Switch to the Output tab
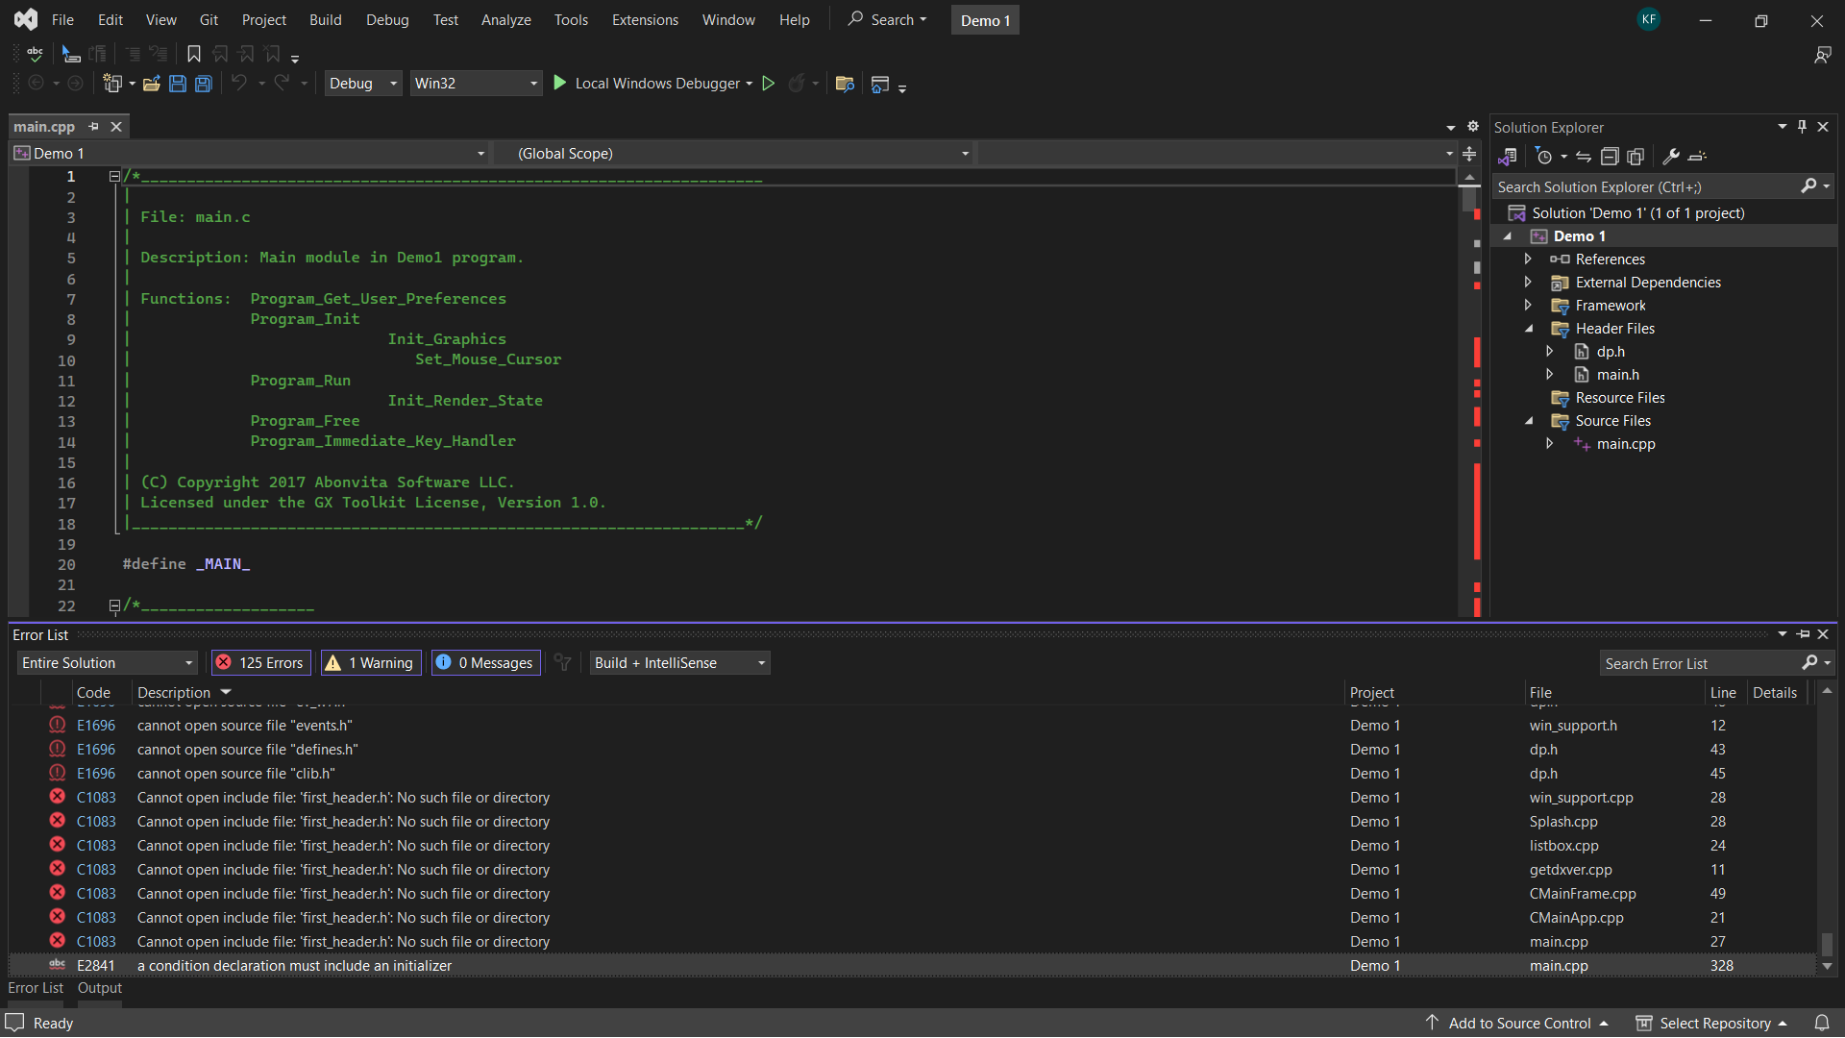Image resolution: width=1845 pixels, height=1038 pixels. [x=98, y=987]
